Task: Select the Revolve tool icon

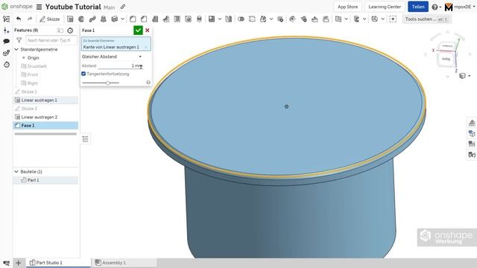Action: point(81,19)
